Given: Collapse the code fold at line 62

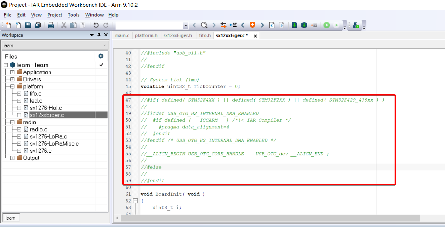Looking at the screenshot, I should pos(135,201).
